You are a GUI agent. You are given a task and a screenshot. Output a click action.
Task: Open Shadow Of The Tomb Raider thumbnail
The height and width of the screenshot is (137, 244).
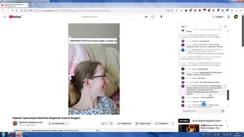pos(189,128)
